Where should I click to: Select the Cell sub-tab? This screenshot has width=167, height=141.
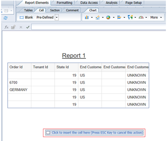(41, 10)
